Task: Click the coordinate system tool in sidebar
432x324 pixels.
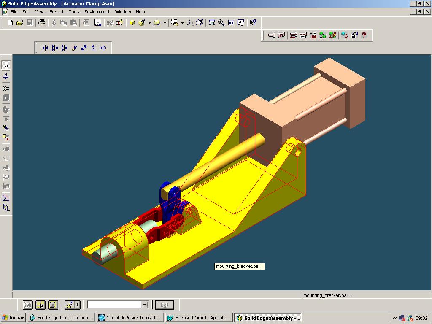Action: (x=6, y=198)
